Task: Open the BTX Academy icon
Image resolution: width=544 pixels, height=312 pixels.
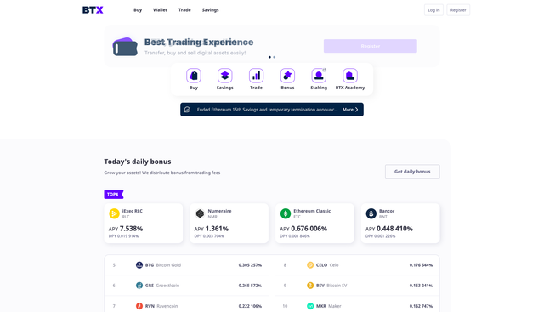Action: coord(350,76)
